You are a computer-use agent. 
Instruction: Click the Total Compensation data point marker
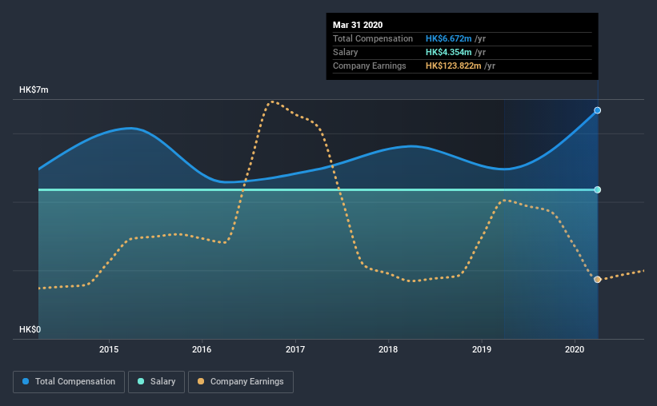click(598, 110)
